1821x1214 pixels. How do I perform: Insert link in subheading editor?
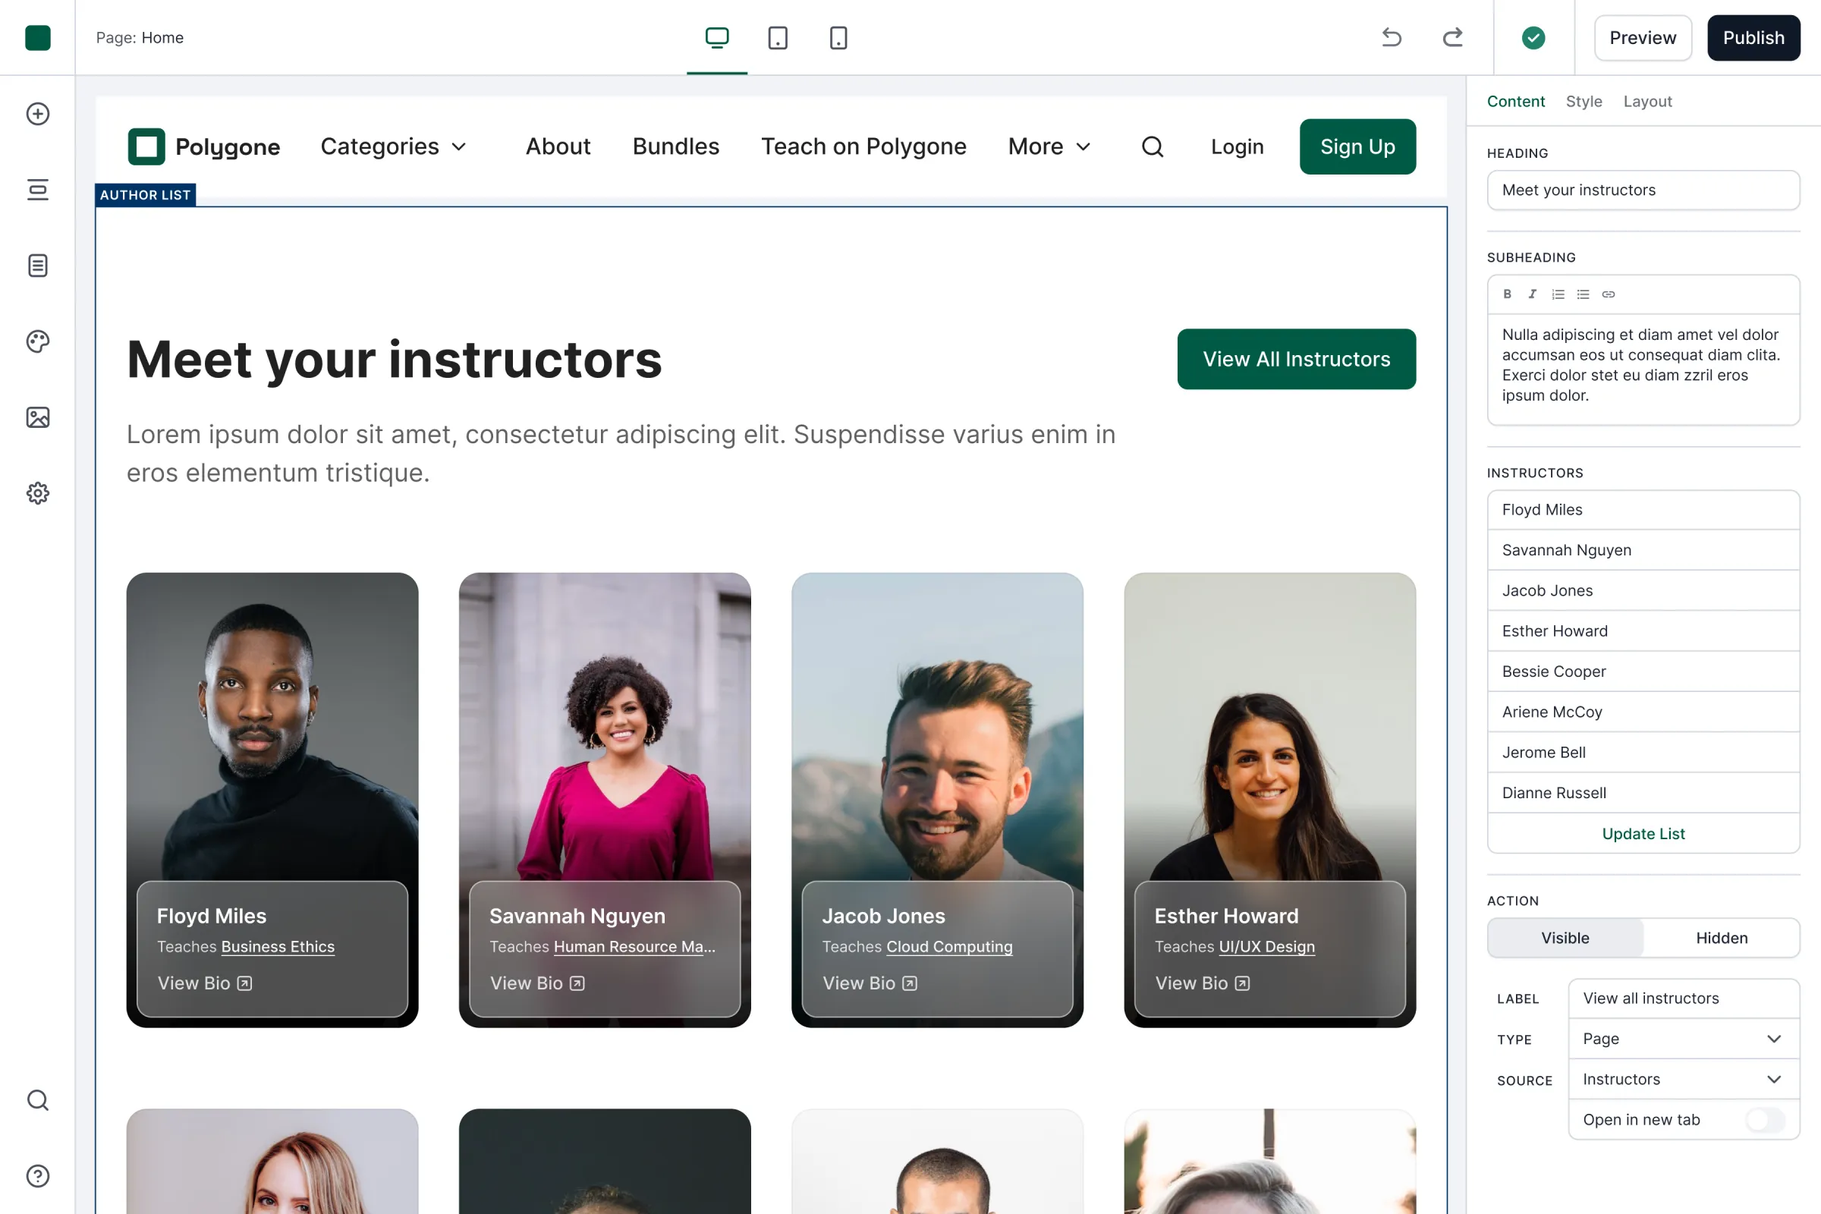pos(1608,294)
